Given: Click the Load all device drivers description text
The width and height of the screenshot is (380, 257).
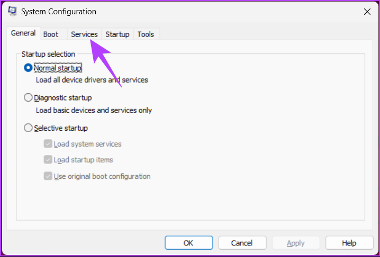Looking at the screenshot, I should point(92,80).
